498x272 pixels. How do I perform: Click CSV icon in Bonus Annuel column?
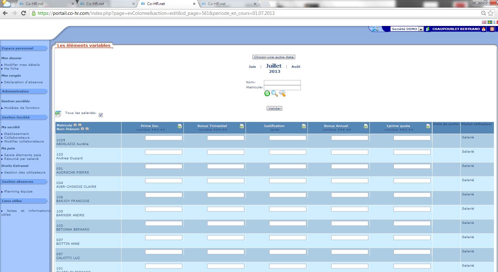point(366,126)
